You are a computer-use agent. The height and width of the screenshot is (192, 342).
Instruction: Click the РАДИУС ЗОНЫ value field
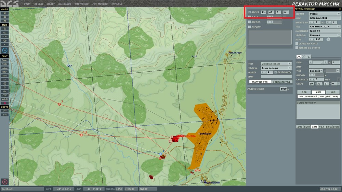[284, 89]
